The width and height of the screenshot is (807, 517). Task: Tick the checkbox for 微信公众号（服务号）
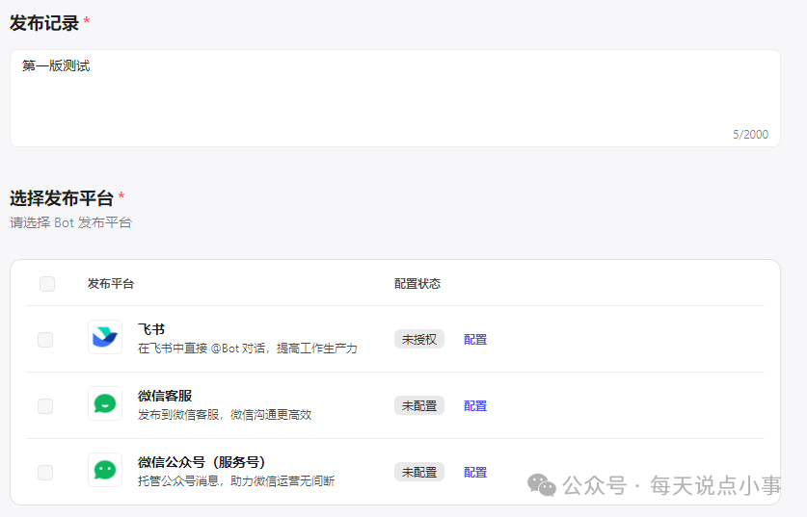[45, 473]
